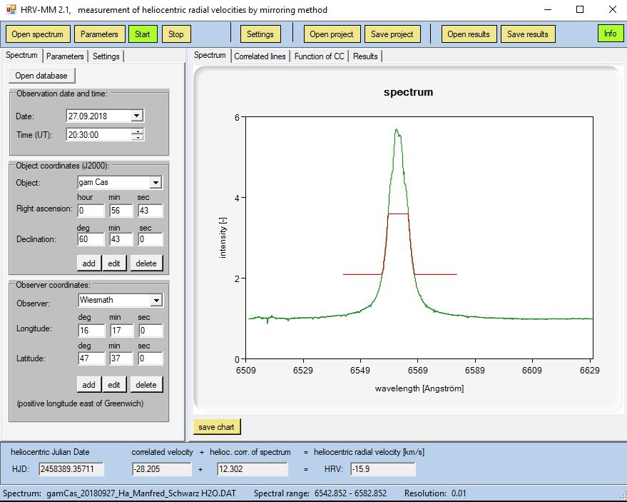Maximize the HRV-MM window
627x502 pixels.
[580, 9]
